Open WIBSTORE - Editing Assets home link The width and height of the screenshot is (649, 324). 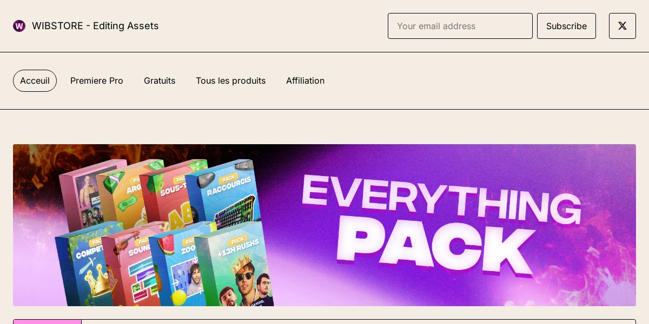coord(95,26)
